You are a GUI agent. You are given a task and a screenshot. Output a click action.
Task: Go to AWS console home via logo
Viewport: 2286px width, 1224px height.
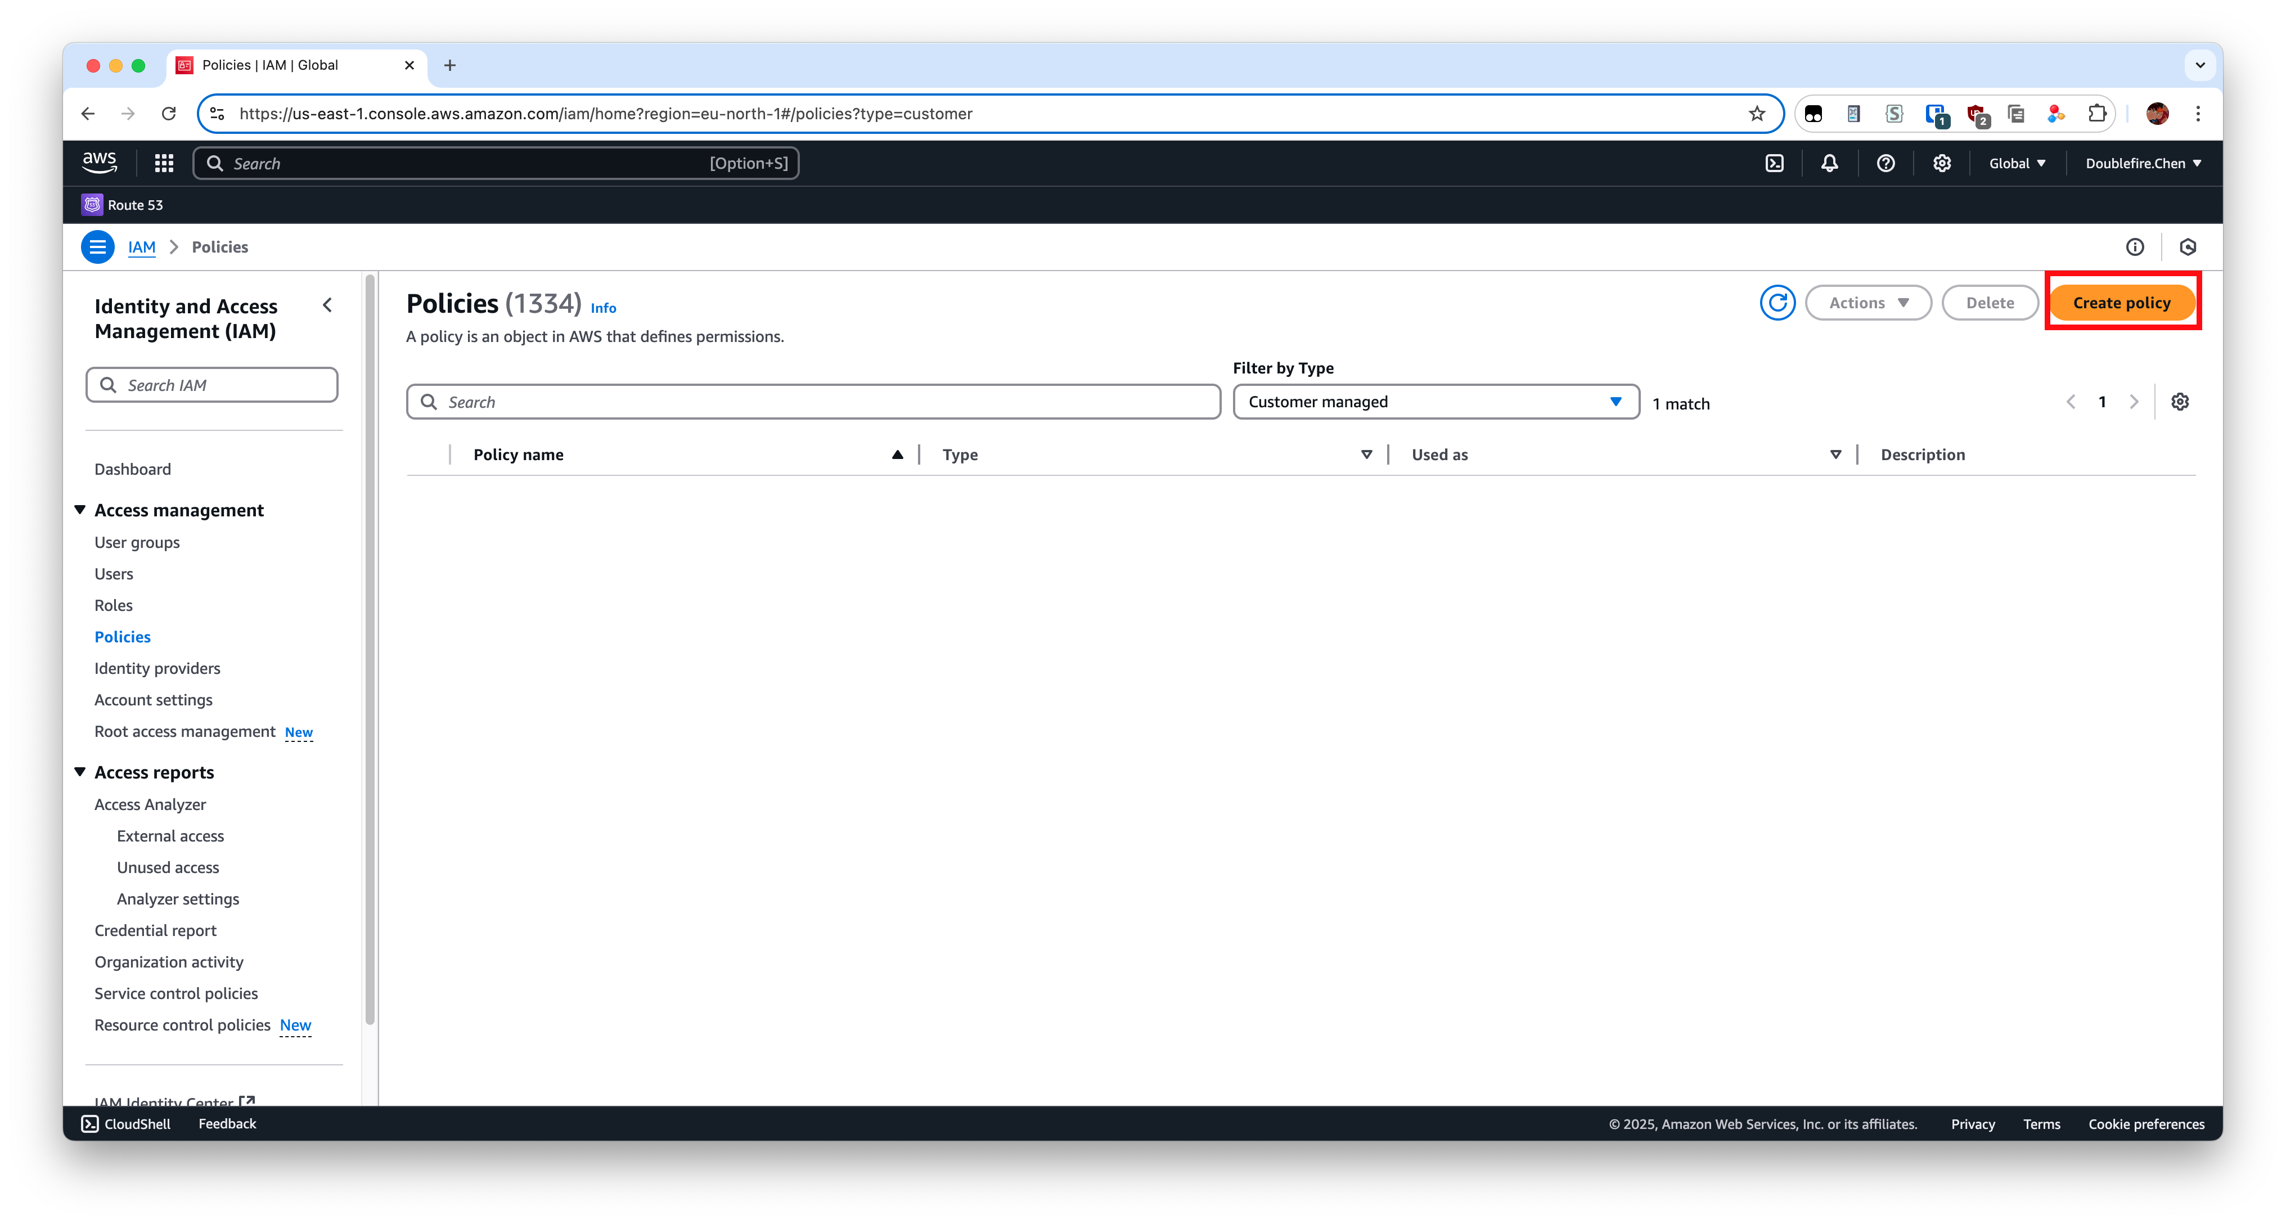coord(100,163)
